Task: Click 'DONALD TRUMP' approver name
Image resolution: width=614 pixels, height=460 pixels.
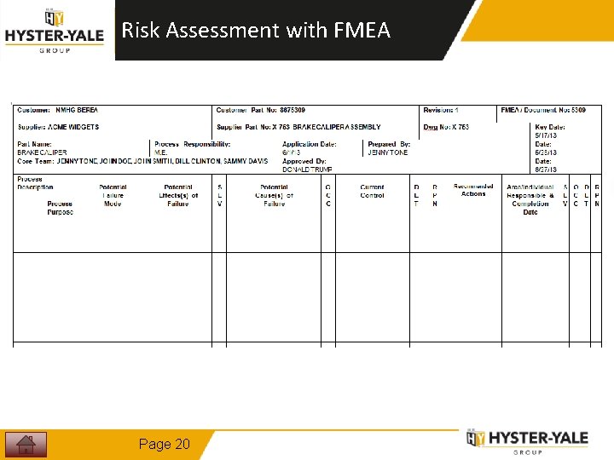Action: pos(307,170)
